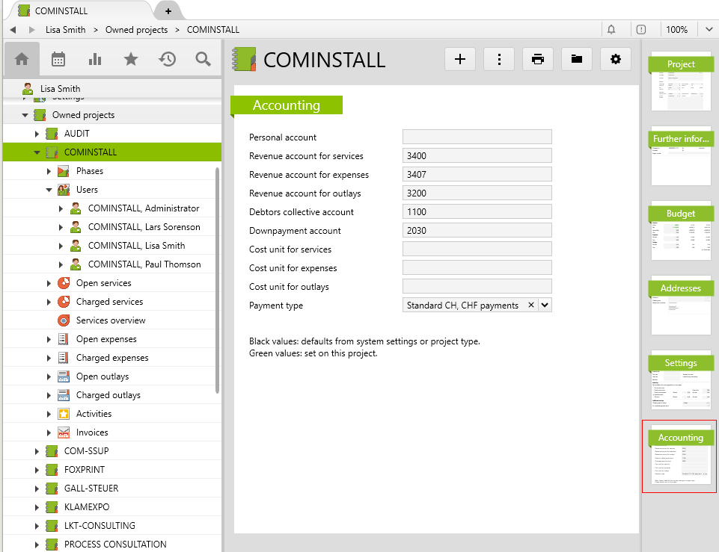719x552 pixels.
Task: Expand the AUDIT project node
Action: click(x=37, y=134)
